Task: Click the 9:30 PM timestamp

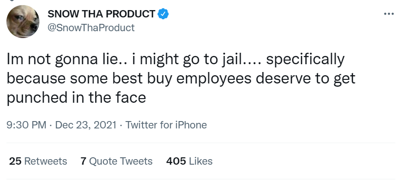Action: pyautogui.click(x=27, y=125)
